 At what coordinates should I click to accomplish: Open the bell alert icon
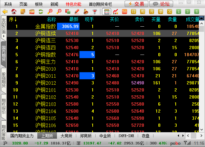(86, 12)
